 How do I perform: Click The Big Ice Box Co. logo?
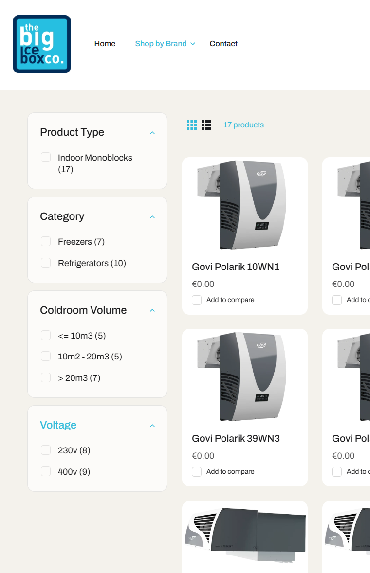(42, 44)
